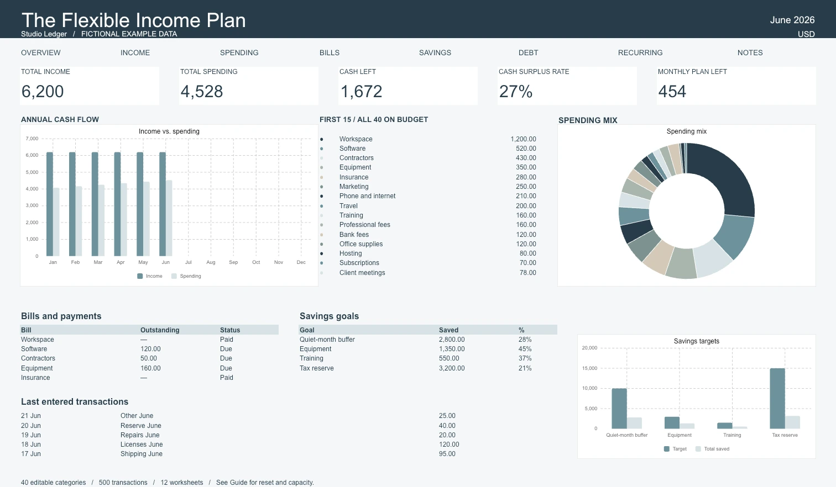Image resolution: width=836 pixels, height=487 pixels.
Task: Click the Due status of the Contractors bill
Action: tap(226, 358)
